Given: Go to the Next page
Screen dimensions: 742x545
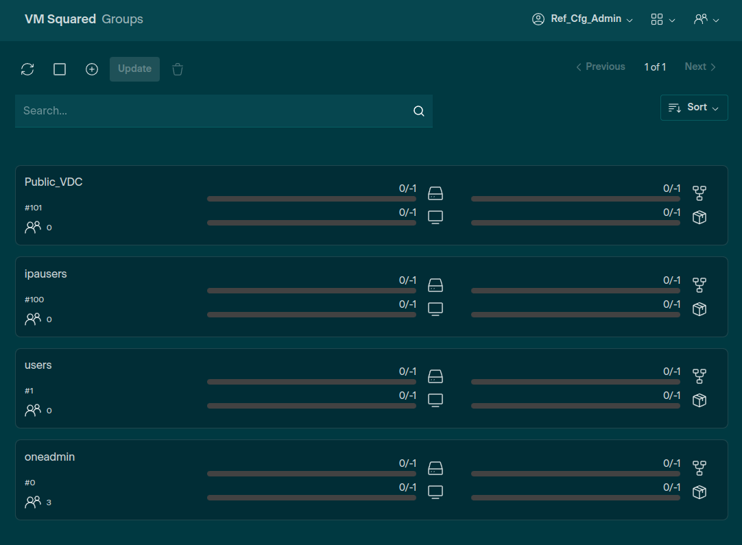Looking at the screenshot, I should coord(700,66).
